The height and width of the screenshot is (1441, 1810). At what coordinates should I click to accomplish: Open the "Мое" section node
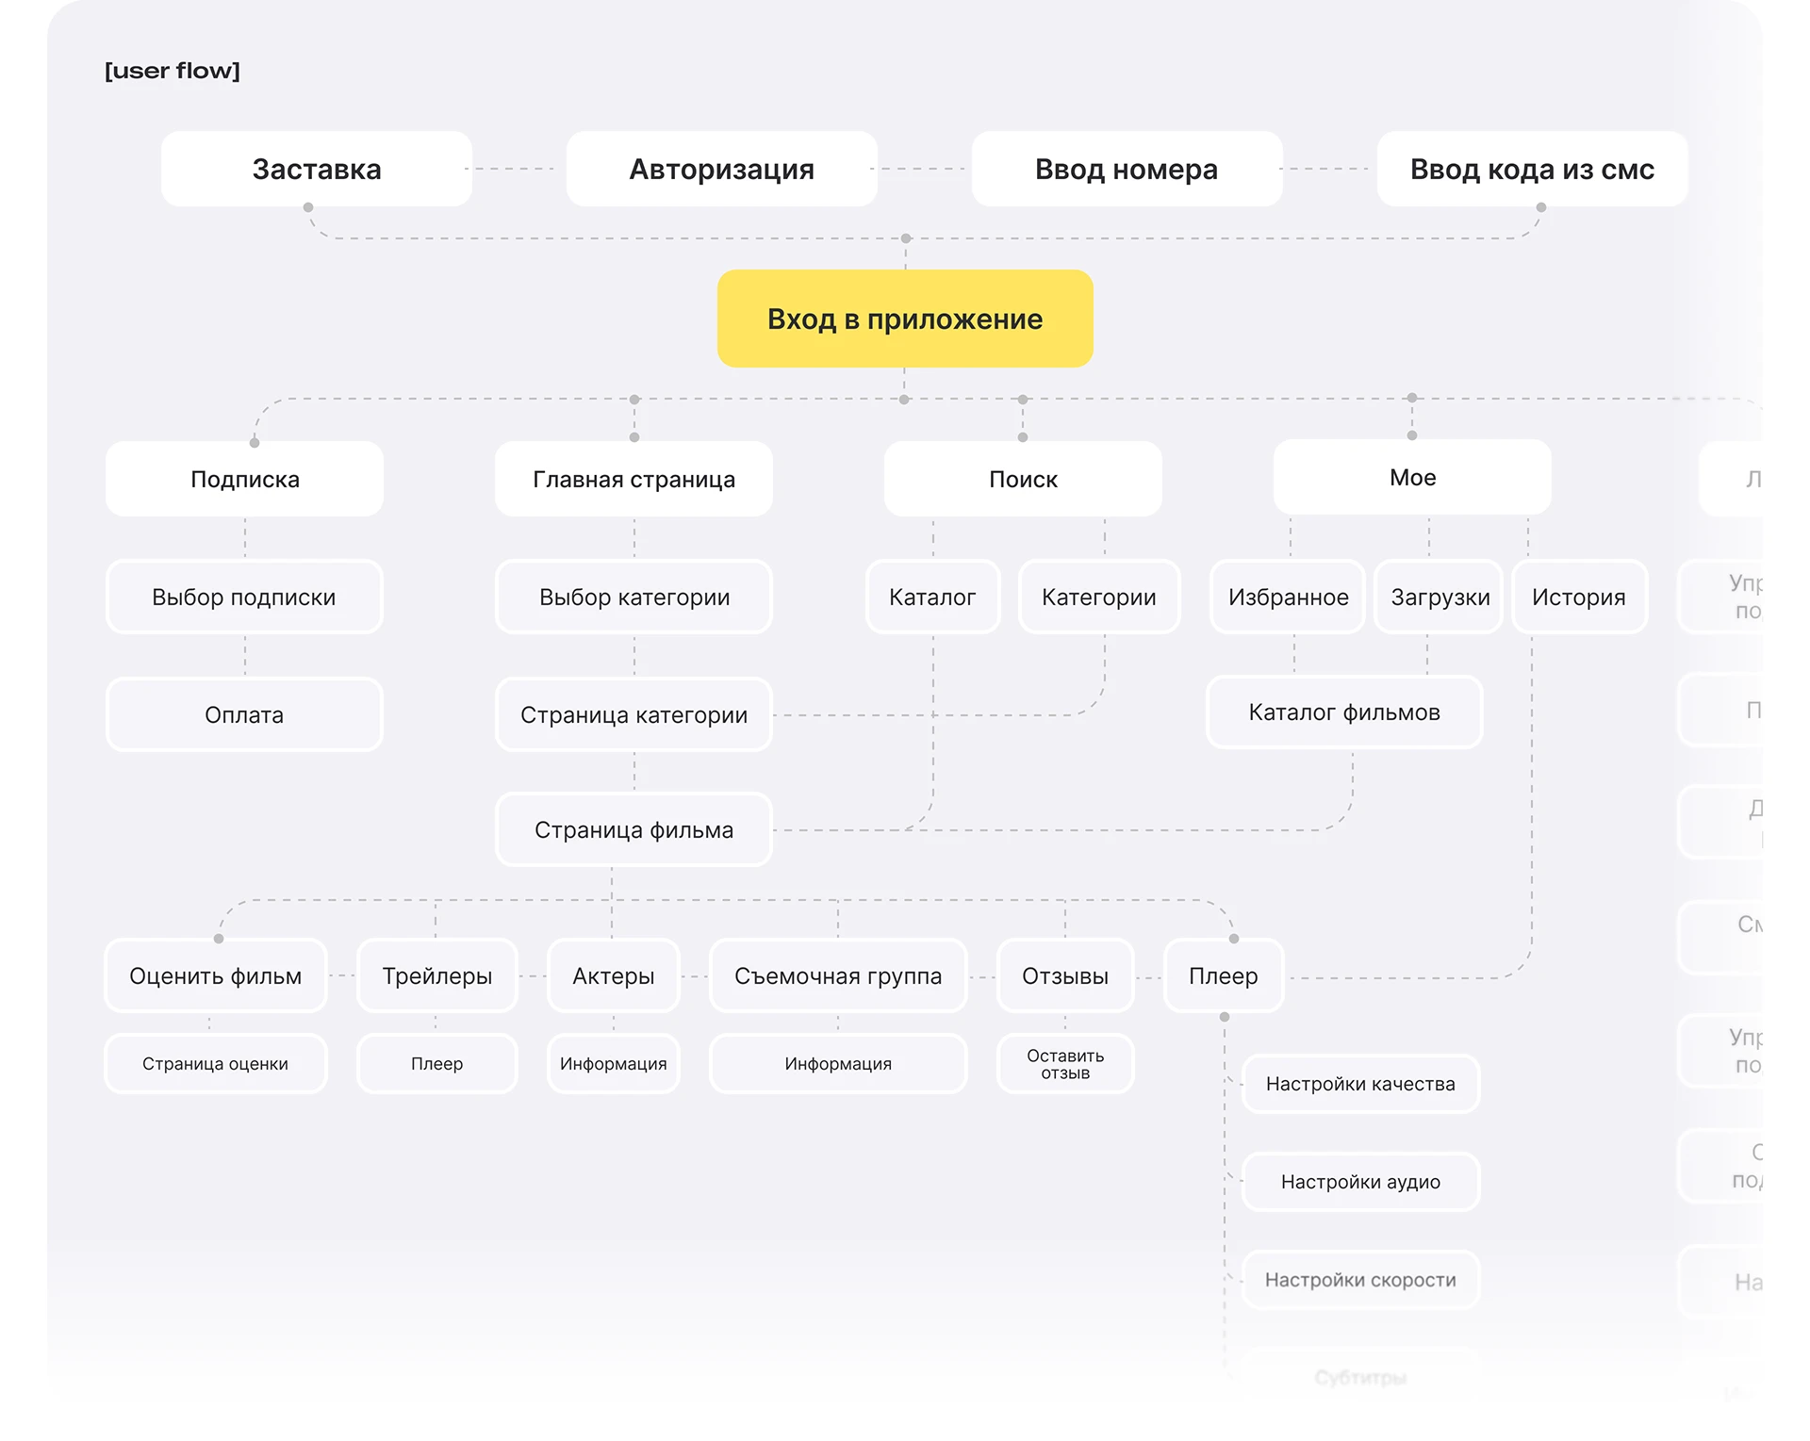1412,478
